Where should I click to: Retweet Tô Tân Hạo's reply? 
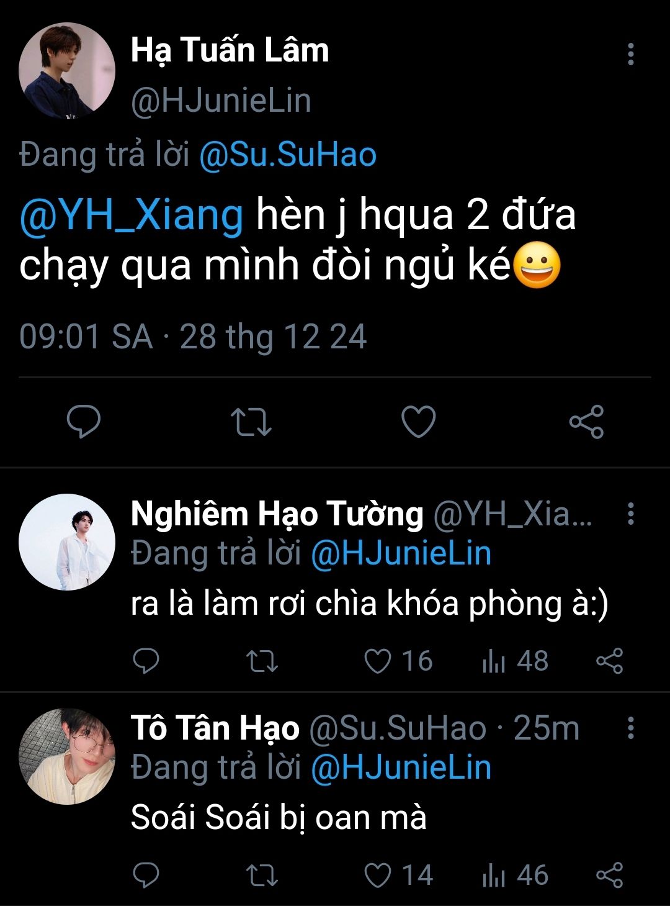point(262,876)
